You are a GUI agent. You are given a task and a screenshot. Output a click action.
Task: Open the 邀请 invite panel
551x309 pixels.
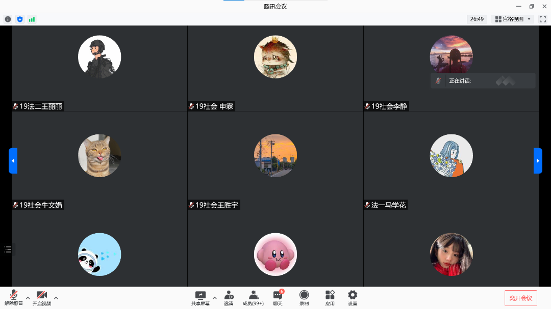tap(229, 298)
